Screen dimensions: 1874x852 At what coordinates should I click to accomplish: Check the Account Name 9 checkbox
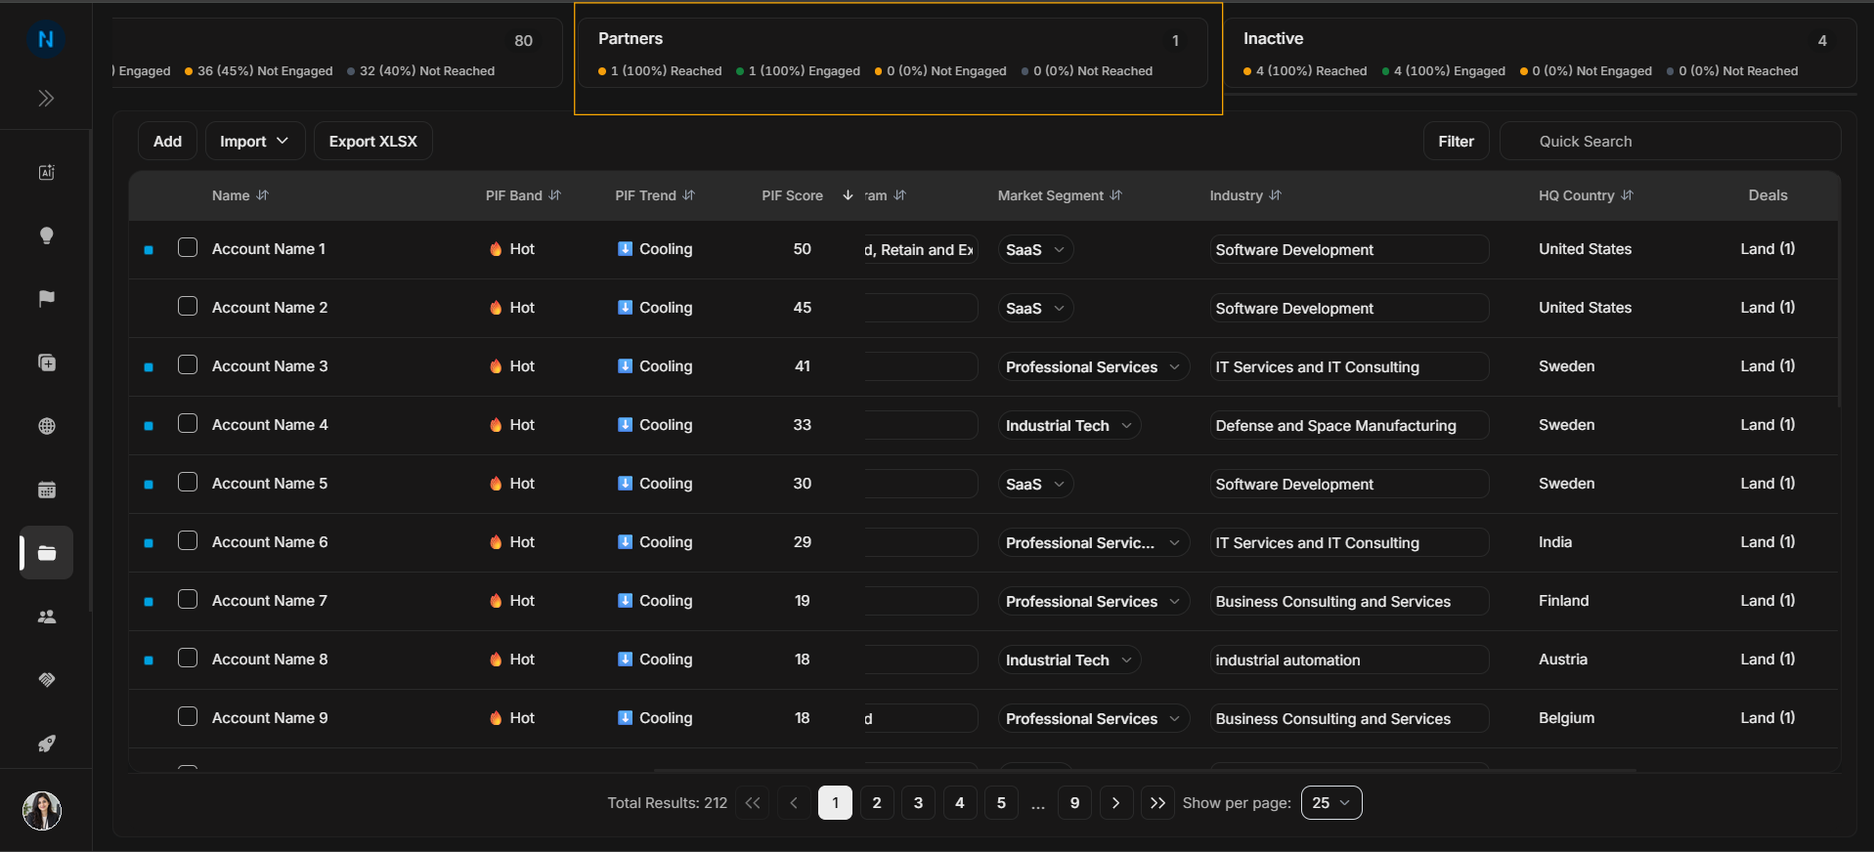pyautogui.click(x=188, y=717)
